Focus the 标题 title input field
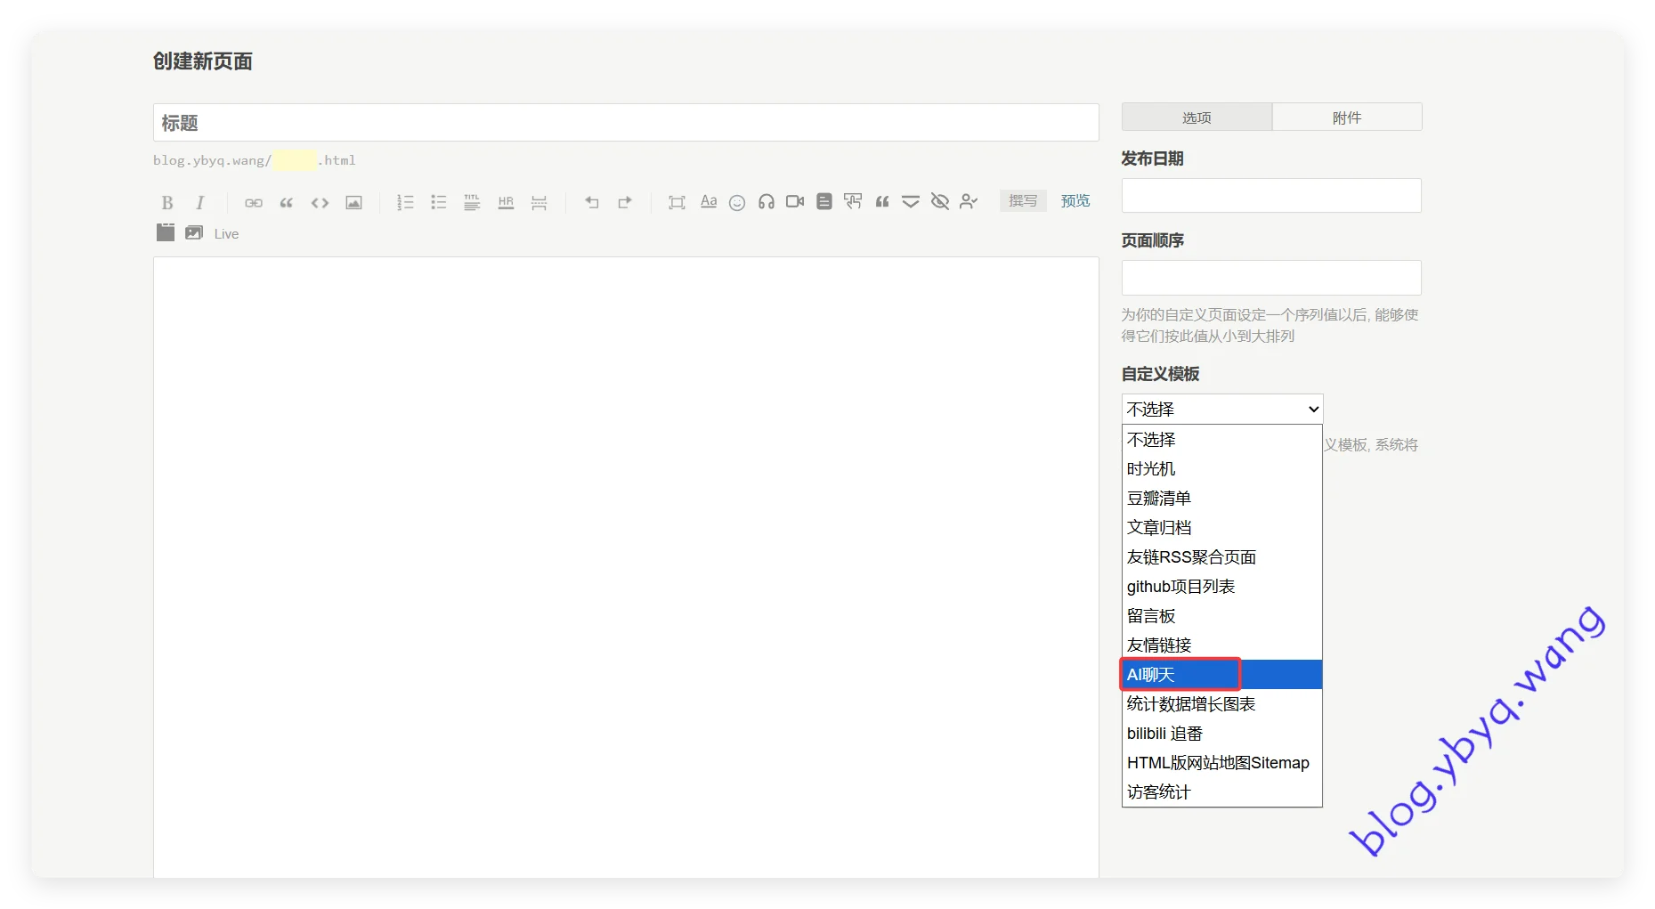Viewport: 1655px width, 909px height. (x=625, y=123)
